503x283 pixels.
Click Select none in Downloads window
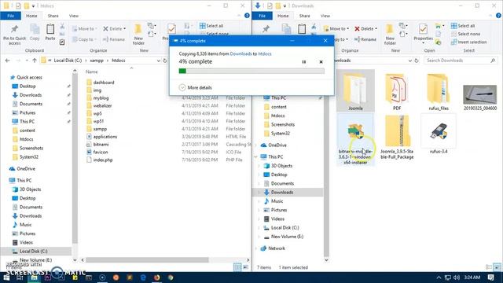[465, 34]
